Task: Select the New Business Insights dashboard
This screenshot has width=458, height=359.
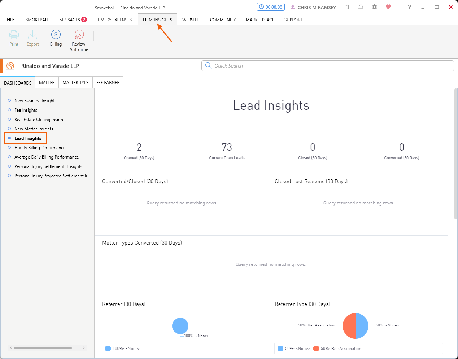Action: [35, 101]
